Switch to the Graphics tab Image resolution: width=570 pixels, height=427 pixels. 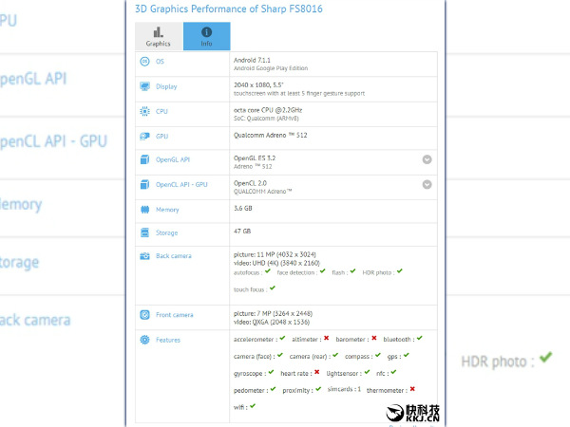point(159,36)
